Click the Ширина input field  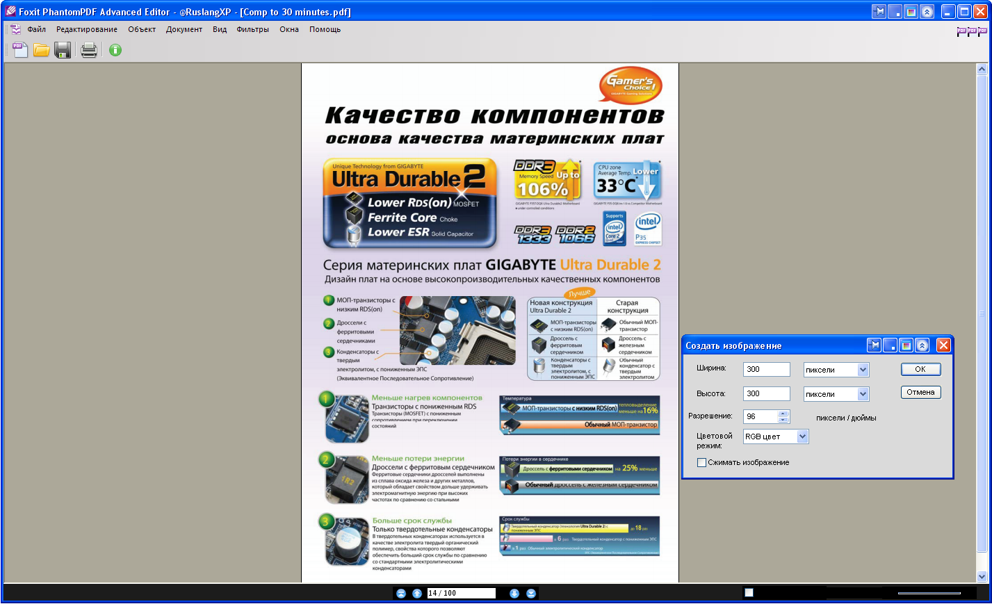[767, 369]
